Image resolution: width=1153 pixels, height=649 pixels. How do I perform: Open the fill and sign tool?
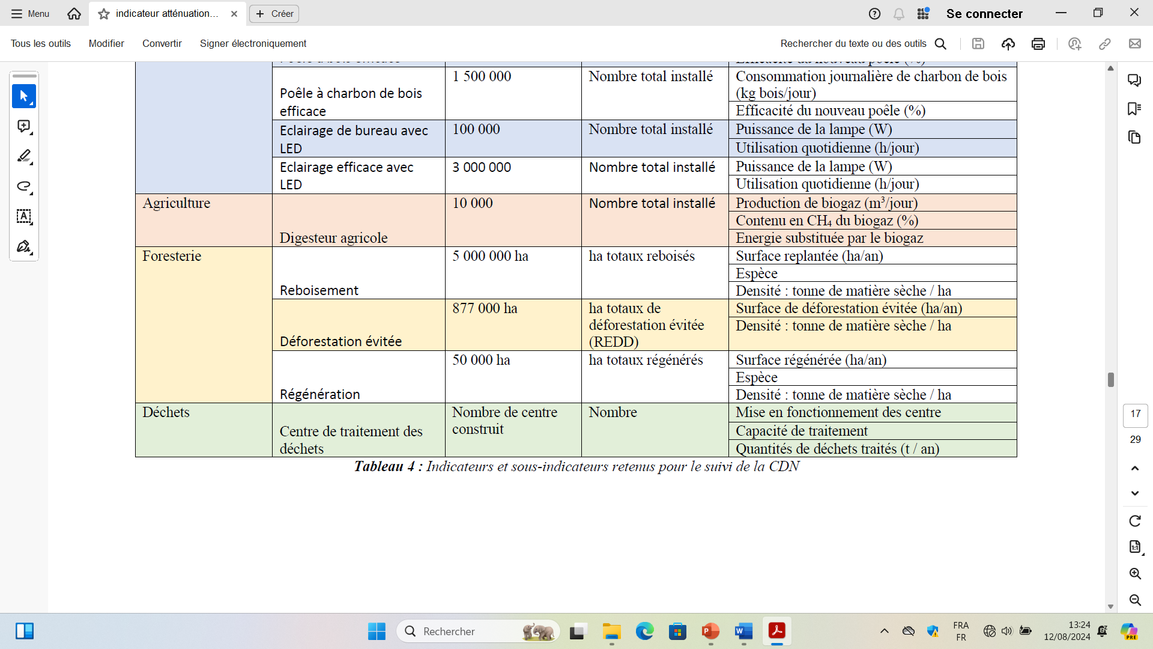24,246
